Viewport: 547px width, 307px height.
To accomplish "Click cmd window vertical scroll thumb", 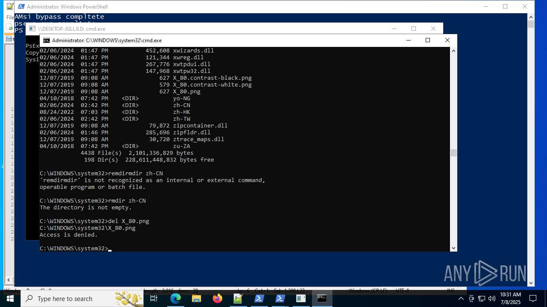I will click(x=453, y=153).
